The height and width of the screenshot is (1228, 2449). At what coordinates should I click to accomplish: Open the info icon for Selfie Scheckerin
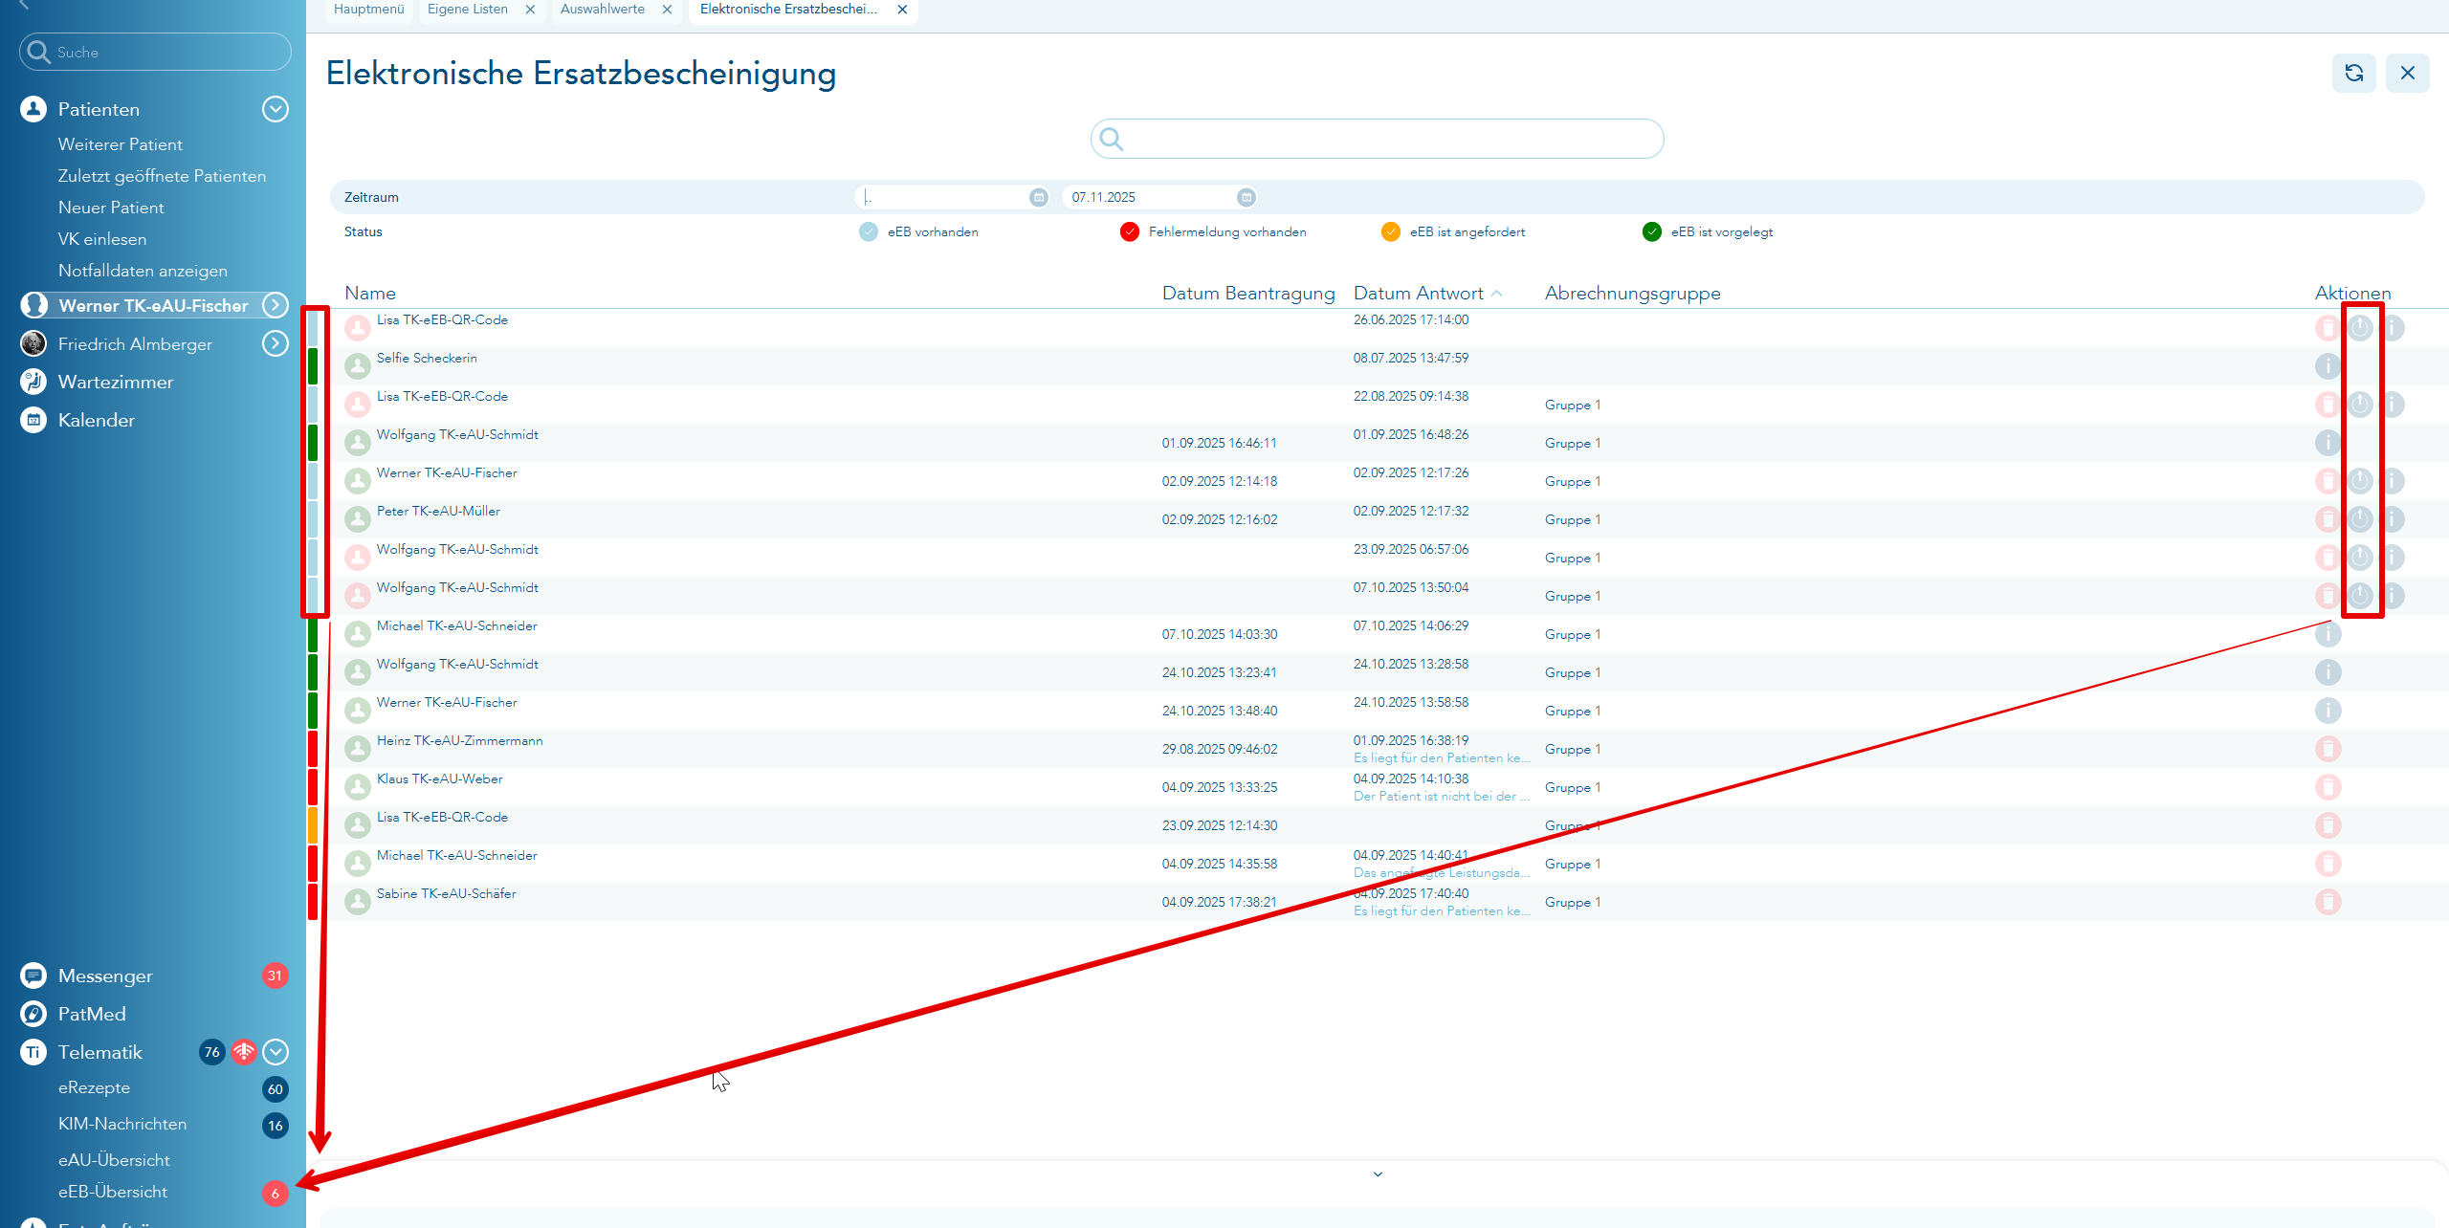coord(2328,366)
